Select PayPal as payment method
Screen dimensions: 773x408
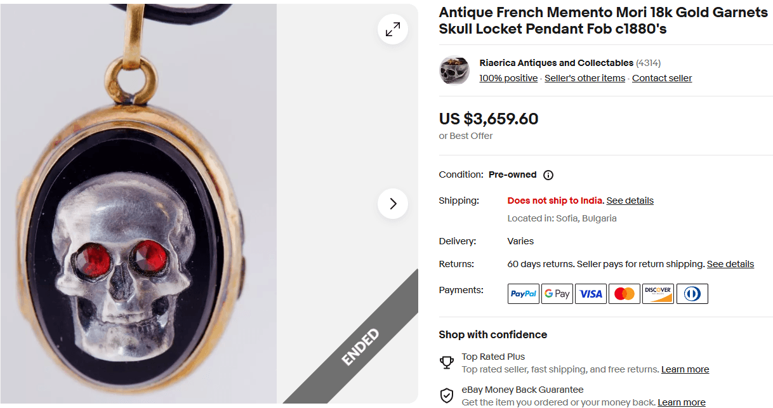coord(523,293)
